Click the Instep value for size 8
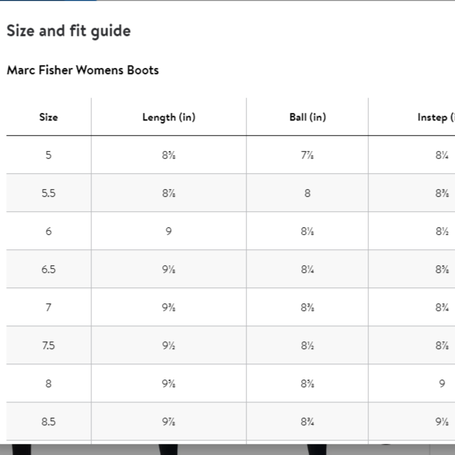Viewport: 455px width, 455px height. click(442, 384)
